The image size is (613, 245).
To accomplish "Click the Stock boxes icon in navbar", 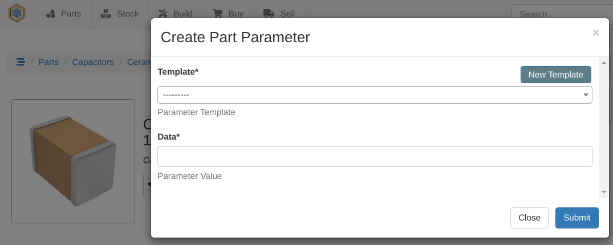I will coord(105,14).
